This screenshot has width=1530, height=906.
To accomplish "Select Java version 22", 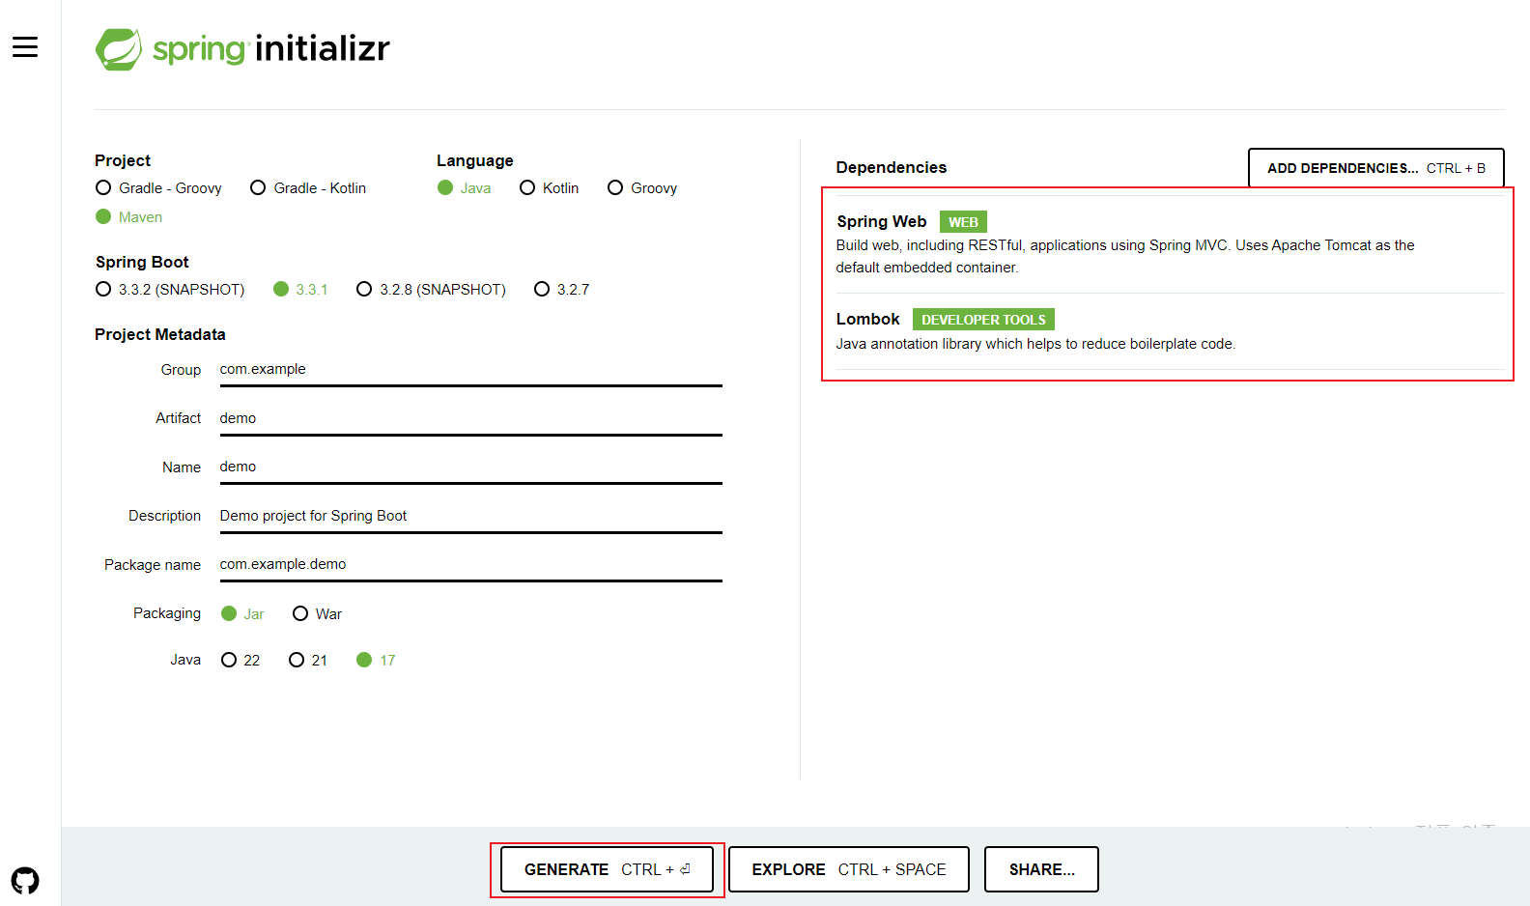I will (x=241, y=661).
